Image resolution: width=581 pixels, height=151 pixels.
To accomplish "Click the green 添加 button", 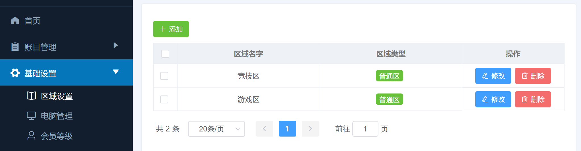I will (x=171, y=29).
